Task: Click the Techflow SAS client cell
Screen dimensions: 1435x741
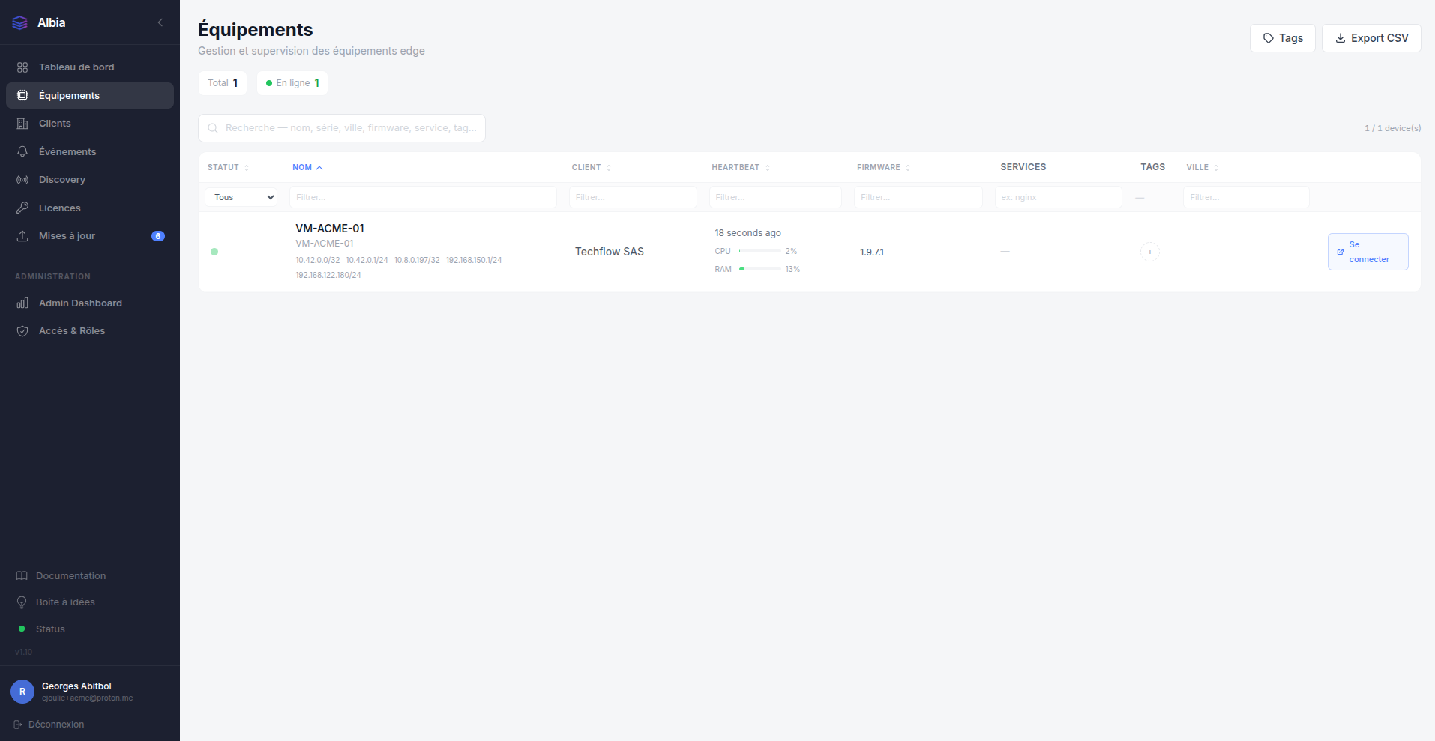Action: (610, 252)
